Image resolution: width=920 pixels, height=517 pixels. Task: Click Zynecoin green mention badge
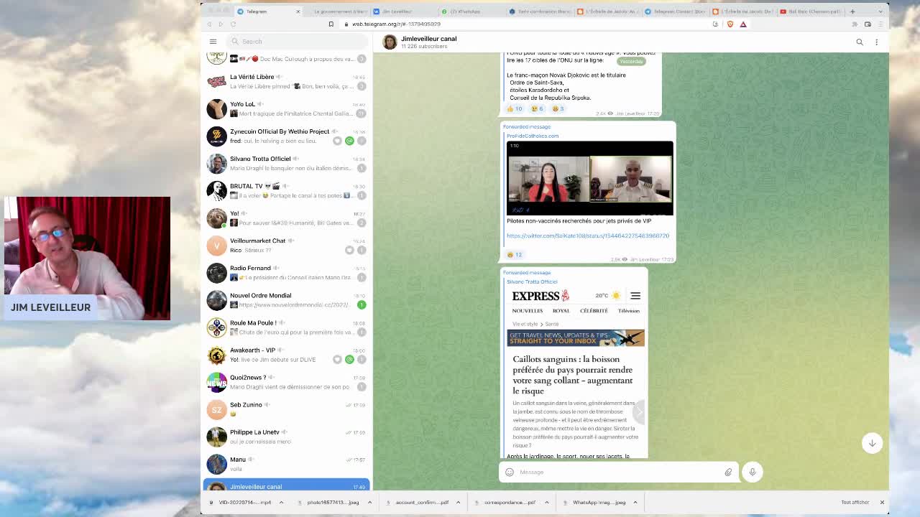[349, 141]
